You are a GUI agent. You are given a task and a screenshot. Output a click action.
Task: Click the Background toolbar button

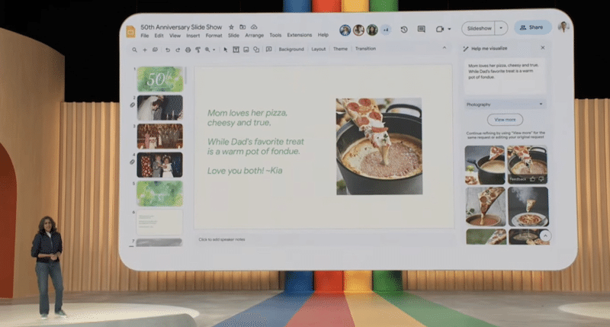tap(291, 50)
